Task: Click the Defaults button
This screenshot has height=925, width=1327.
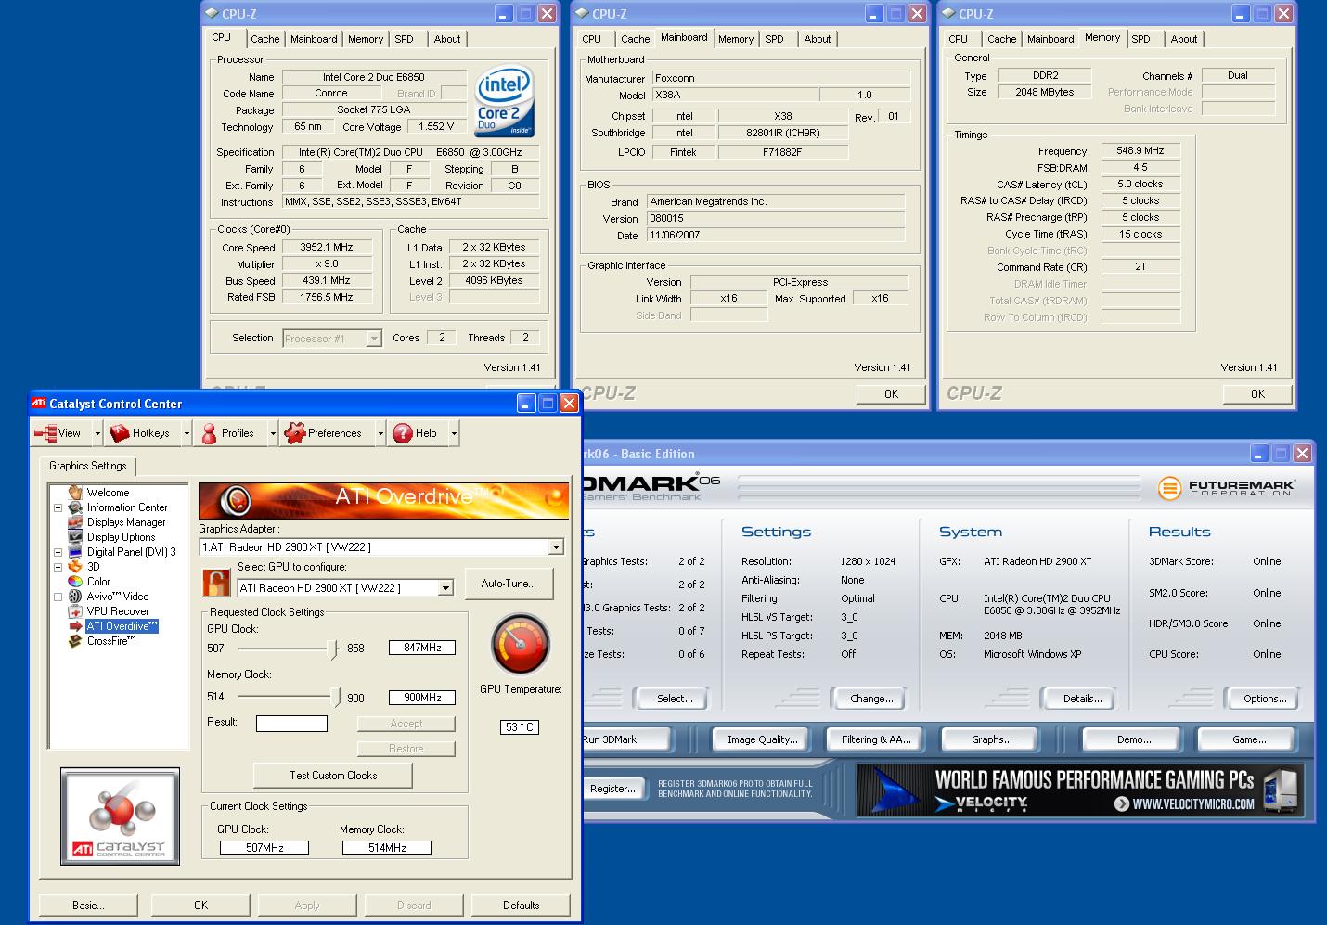Action: pos(521,906)
